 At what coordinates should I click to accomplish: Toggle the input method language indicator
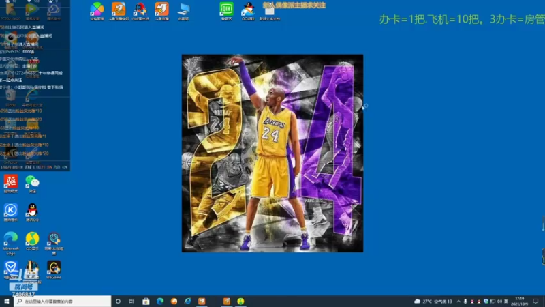[x=506, y=302]
